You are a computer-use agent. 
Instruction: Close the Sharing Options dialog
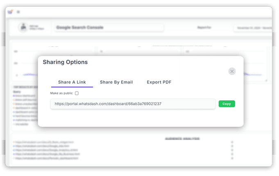(232, 71)
